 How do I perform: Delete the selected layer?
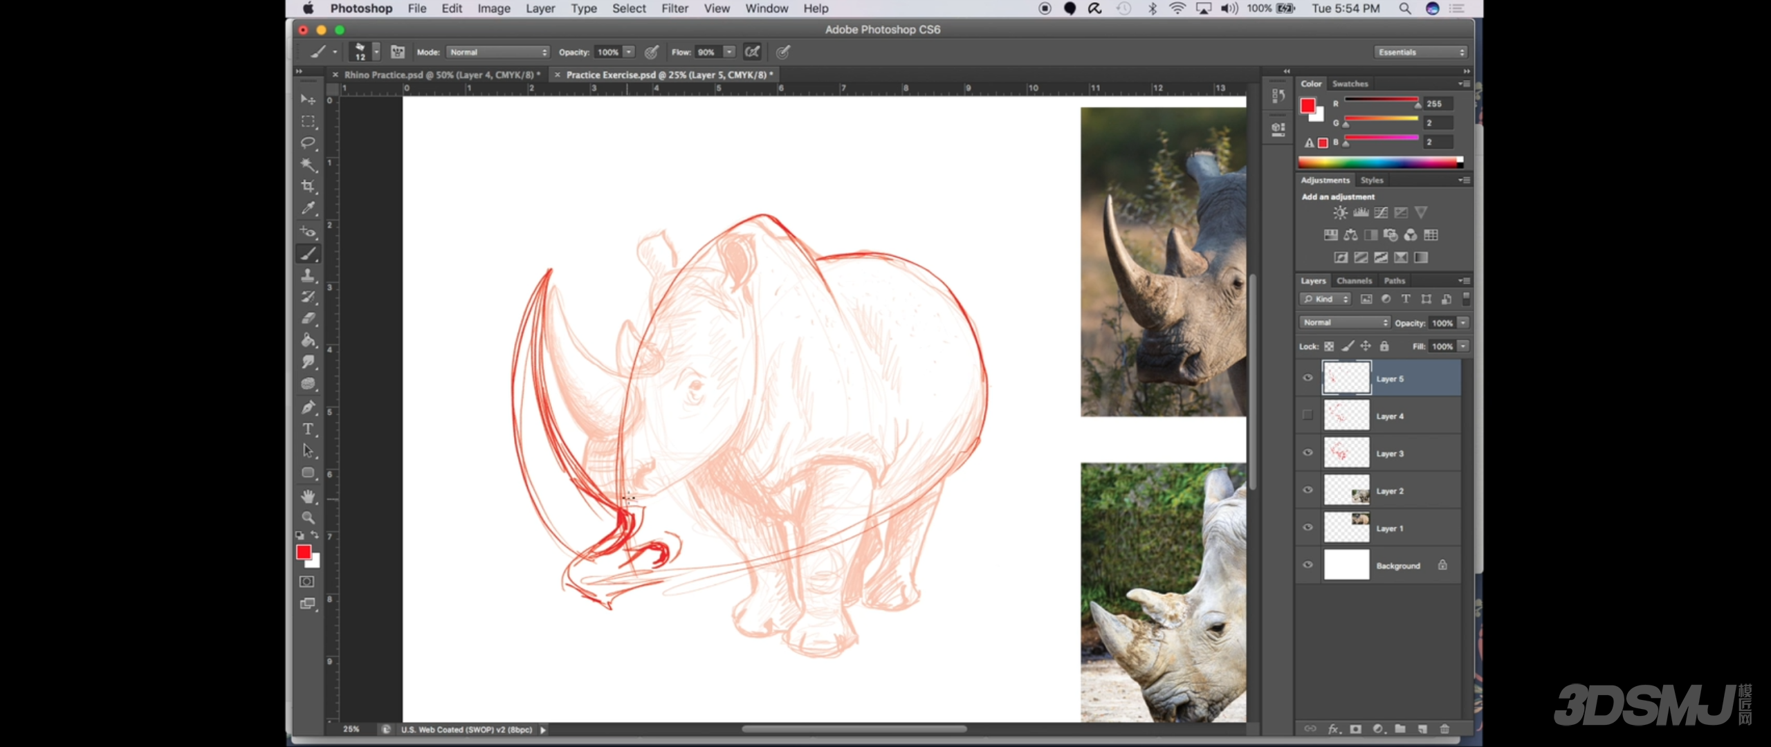[1444, 729]
